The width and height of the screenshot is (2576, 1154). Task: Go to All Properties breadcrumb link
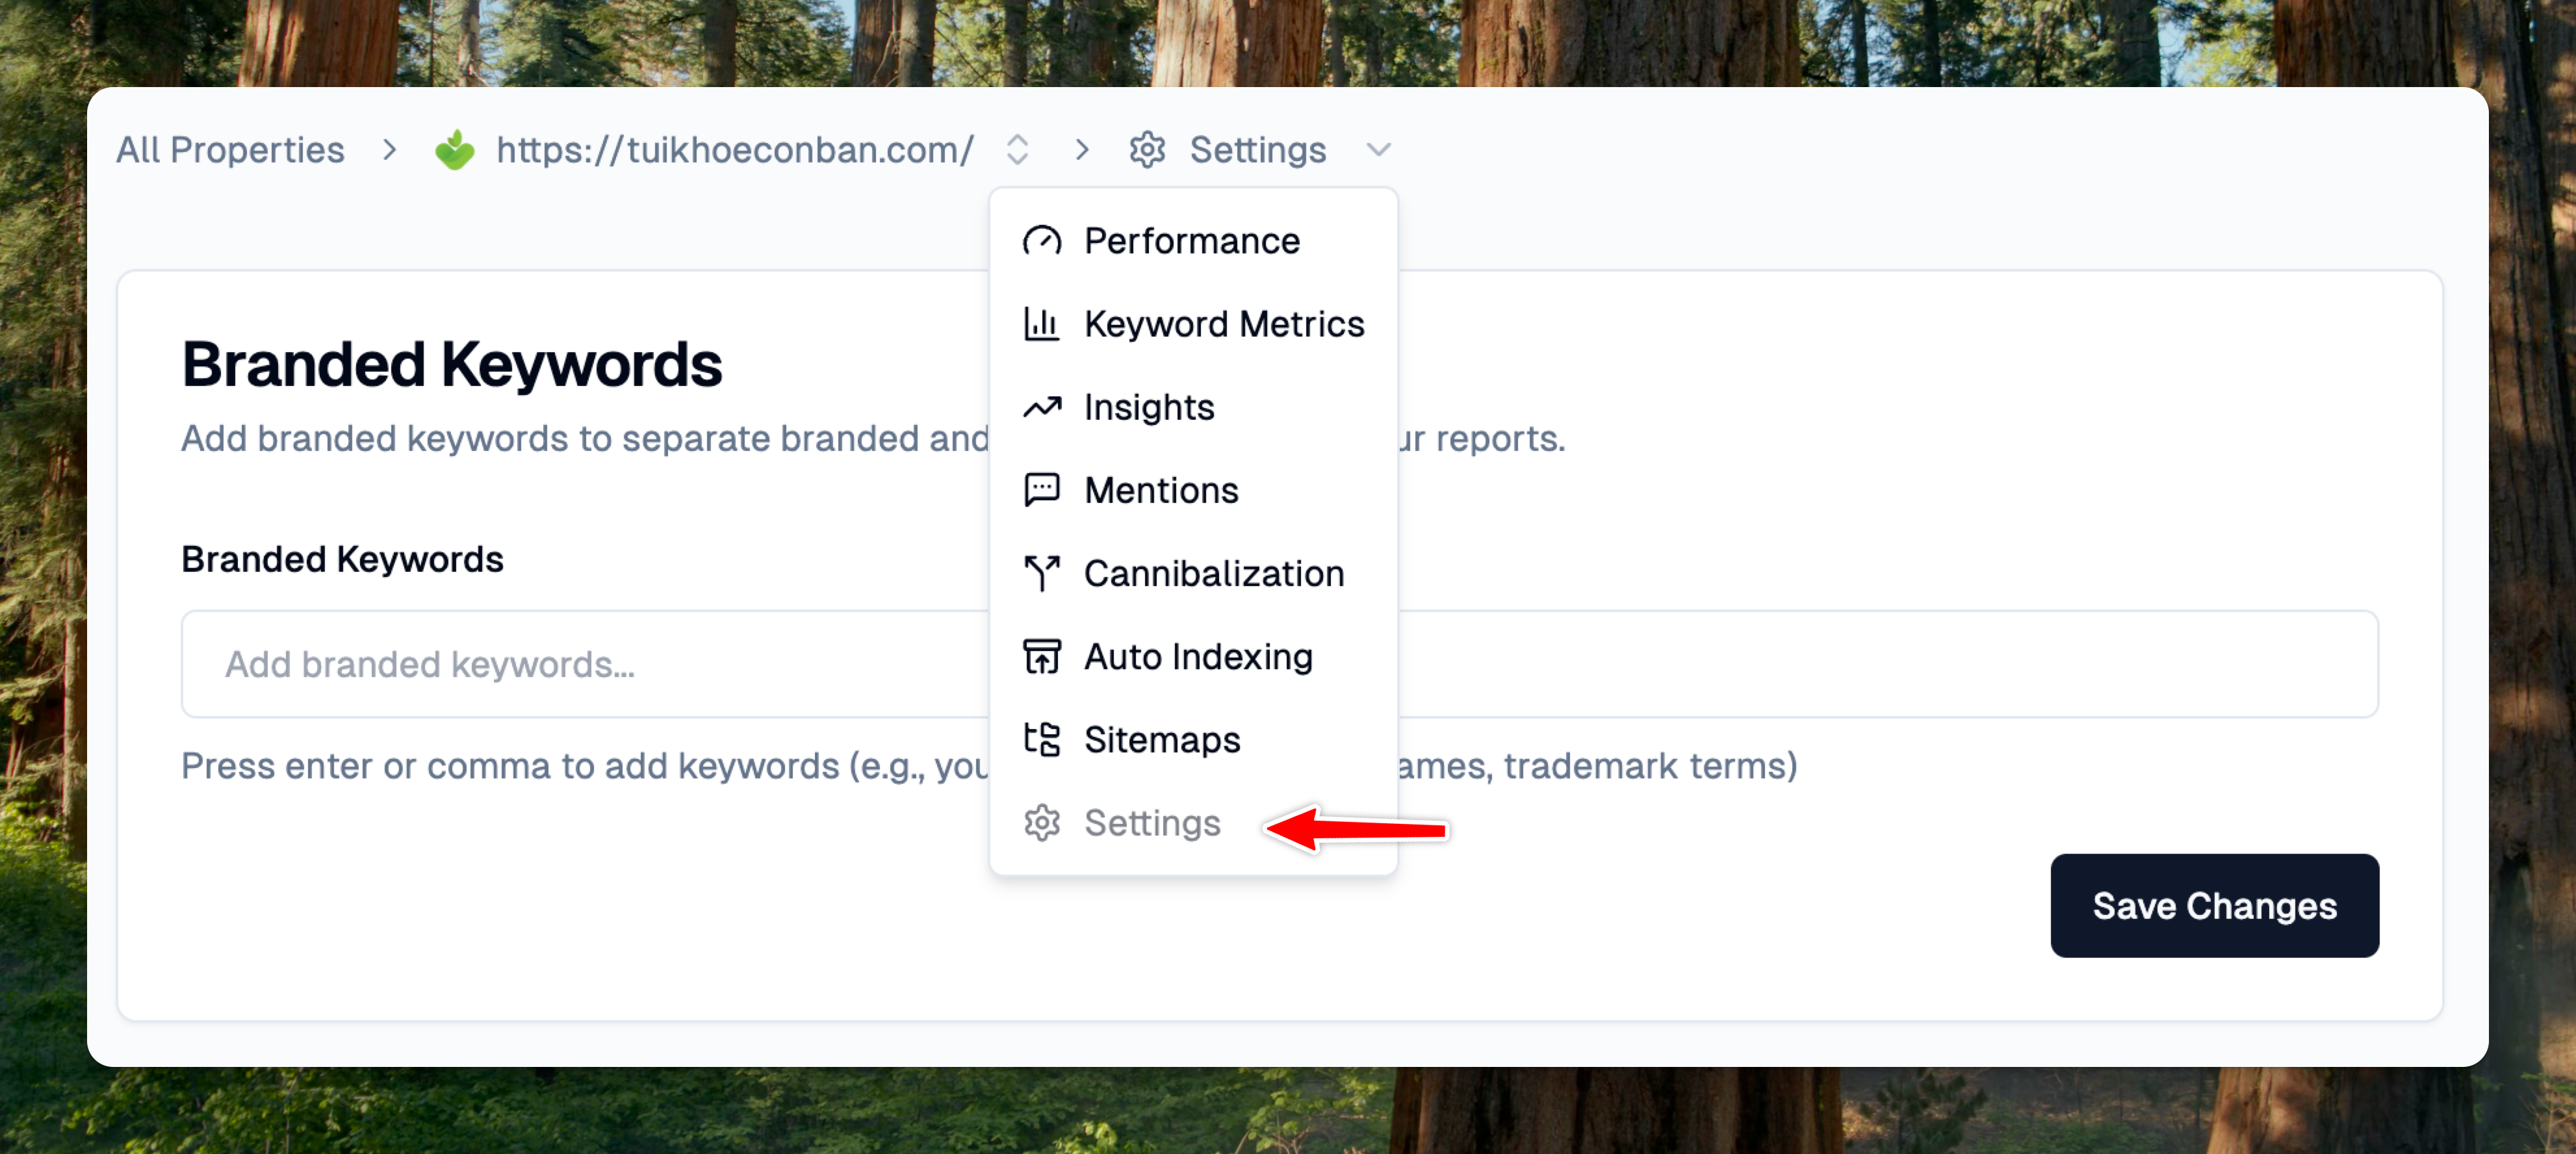click(230, 150)
